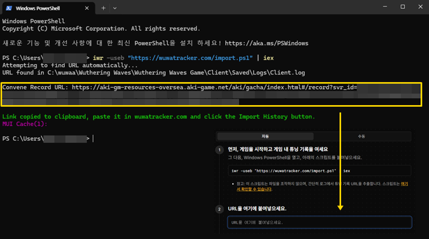This screenshot has height=239, width=429.
Task: Close the Windows PowerShell tab
Action: coord(87,8)
